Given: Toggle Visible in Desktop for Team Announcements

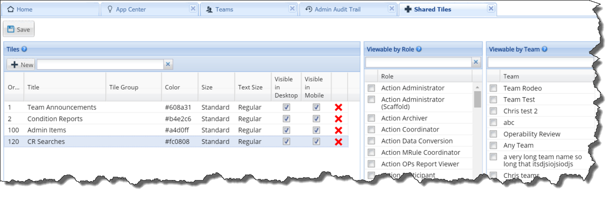Looking at the screenshot, I should (286, 107).
